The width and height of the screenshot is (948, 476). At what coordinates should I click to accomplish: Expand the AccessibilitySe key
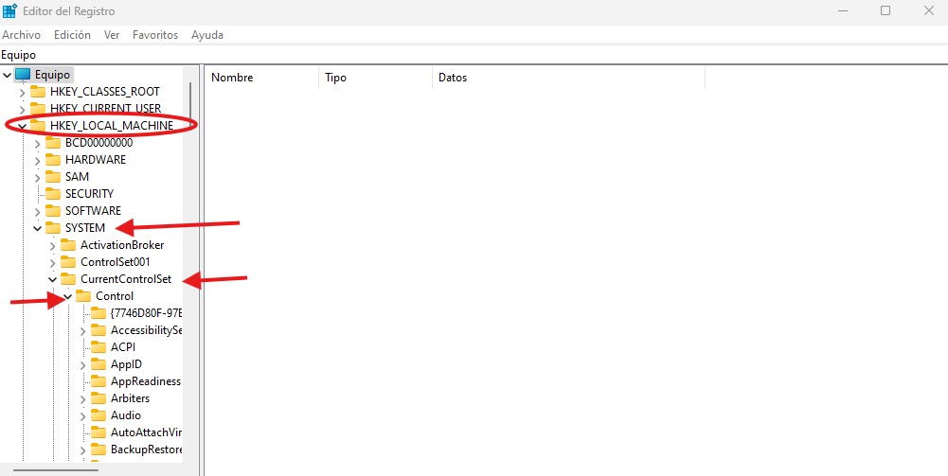(x=82, y=330)
